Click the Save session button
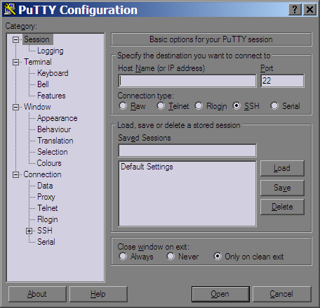 click(x=282, y=188)
